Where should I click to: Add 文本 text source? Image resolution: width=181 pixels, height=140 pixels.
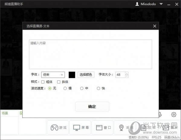pos(147,128)
